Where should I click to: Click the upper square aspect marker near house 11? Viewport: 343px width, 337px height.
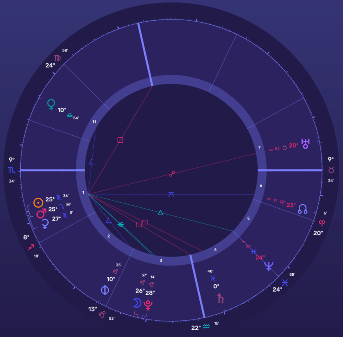120,140
